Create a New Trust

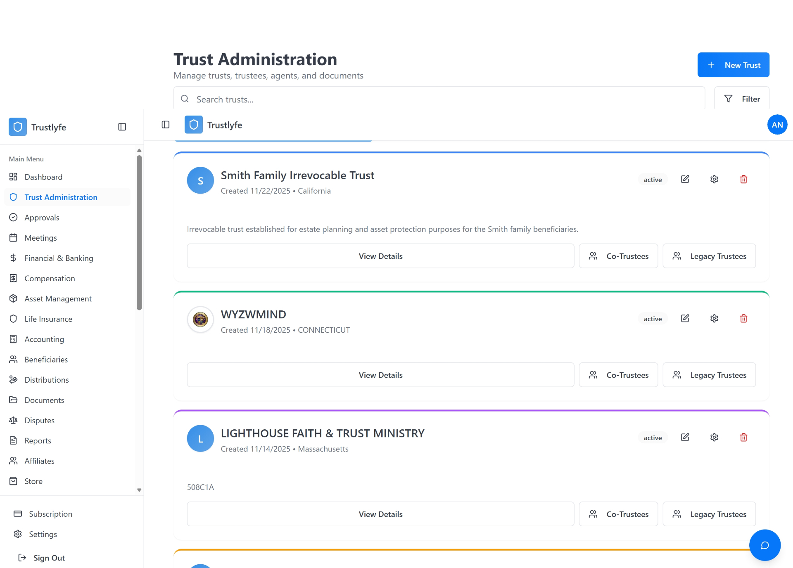coord(733,65)
